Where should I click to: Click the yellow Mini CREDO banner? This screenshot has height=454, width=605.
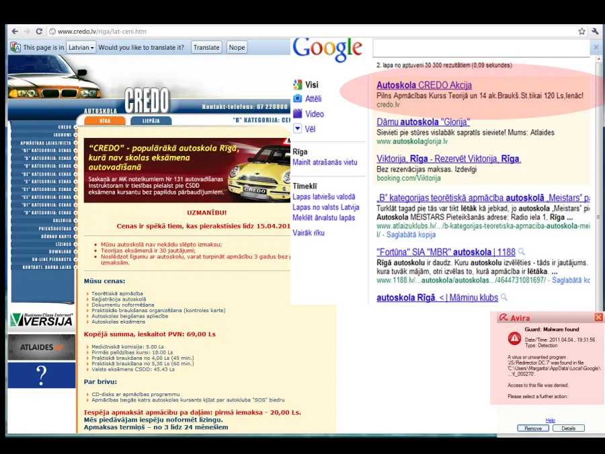pos(187,170)
